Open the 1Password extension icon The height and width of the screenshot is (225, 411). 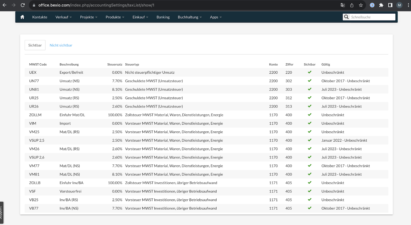tap(372, 5)
